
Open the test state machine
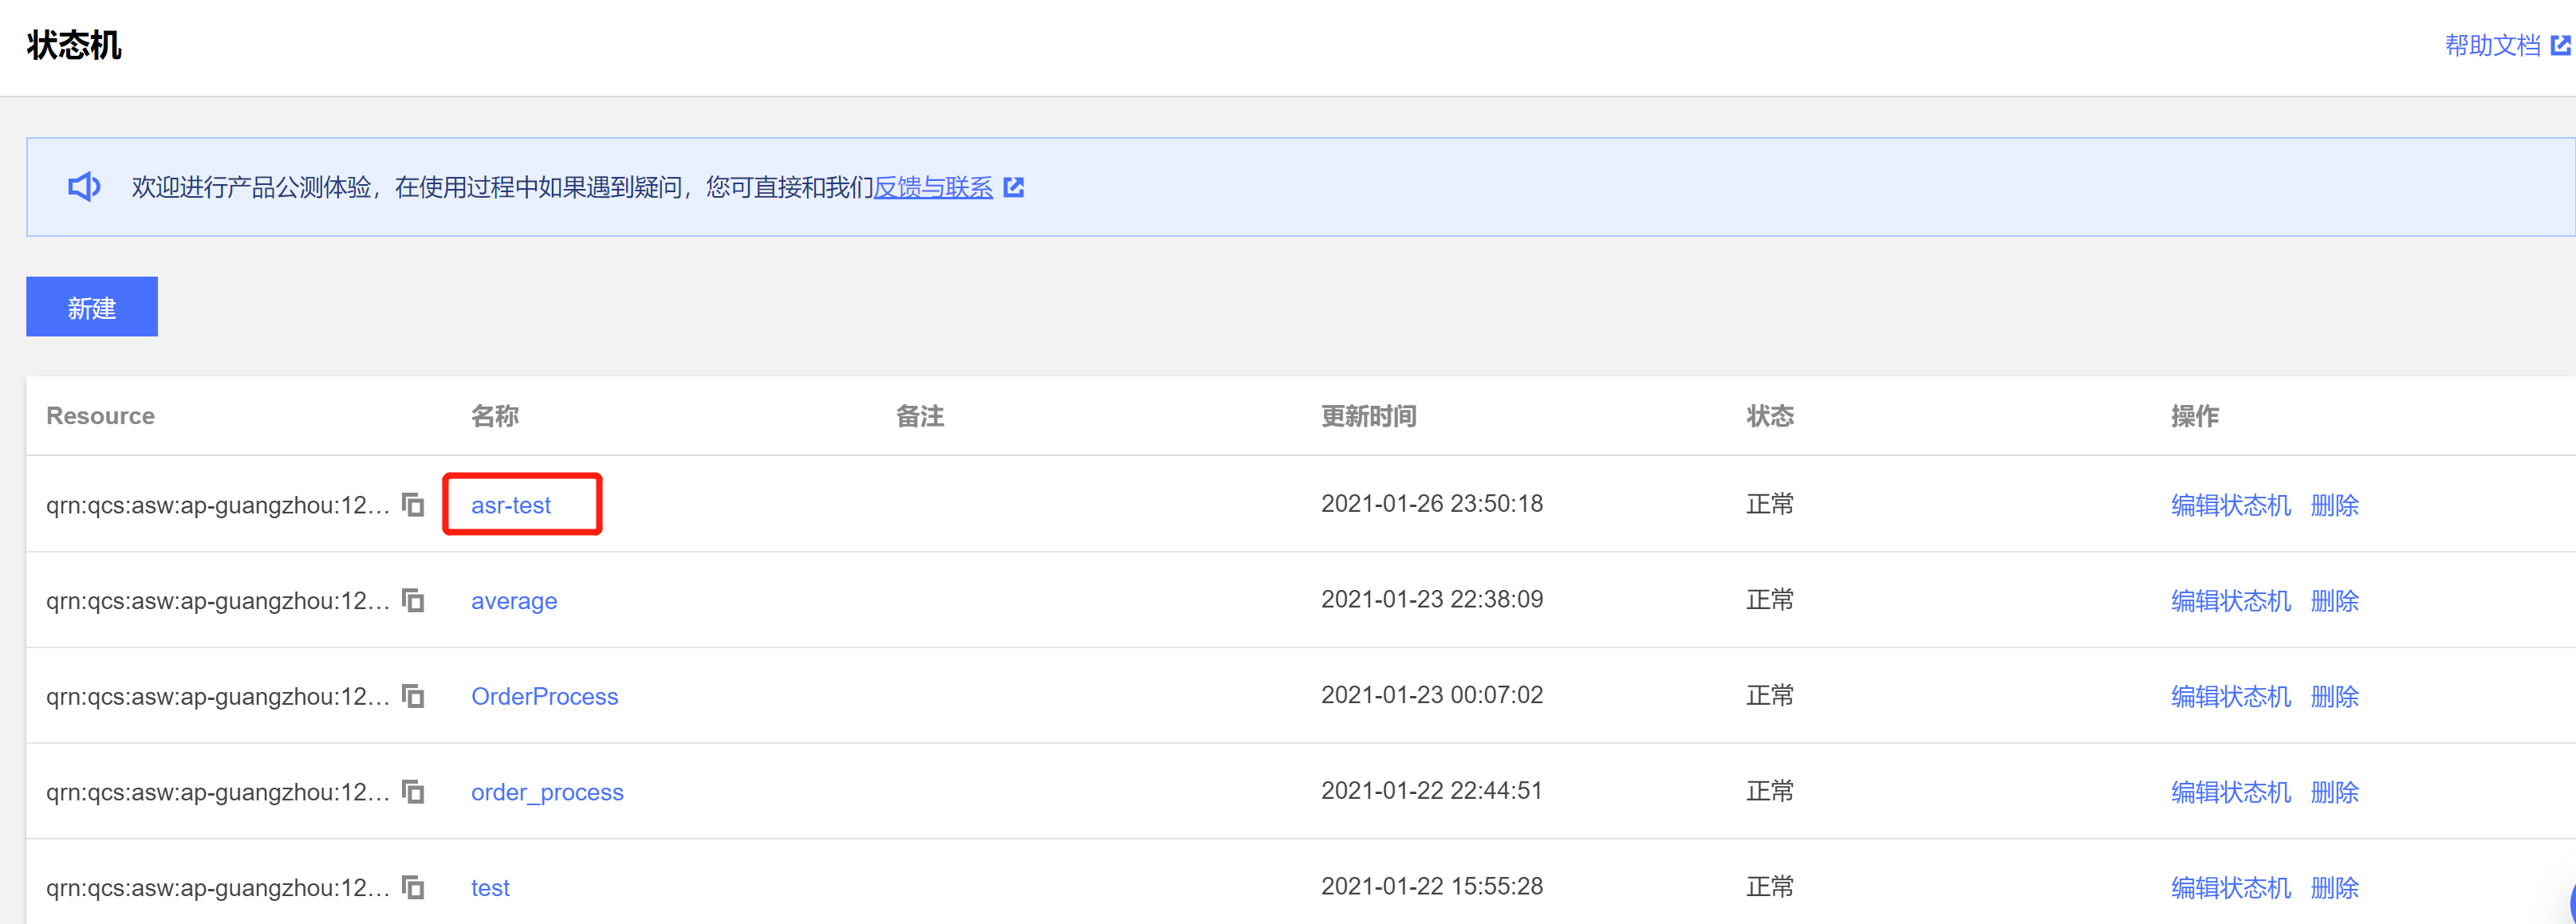(490, 888)
